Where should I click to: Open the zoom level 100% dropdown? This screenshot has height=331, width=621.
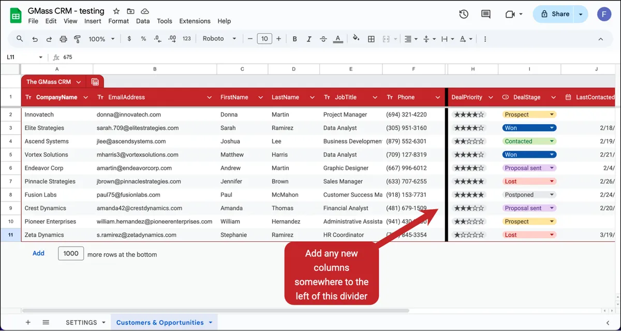point(100,39)
